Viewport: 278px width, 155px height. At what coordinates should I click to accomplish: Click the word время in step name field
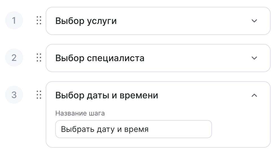click(x=138, y=129)
